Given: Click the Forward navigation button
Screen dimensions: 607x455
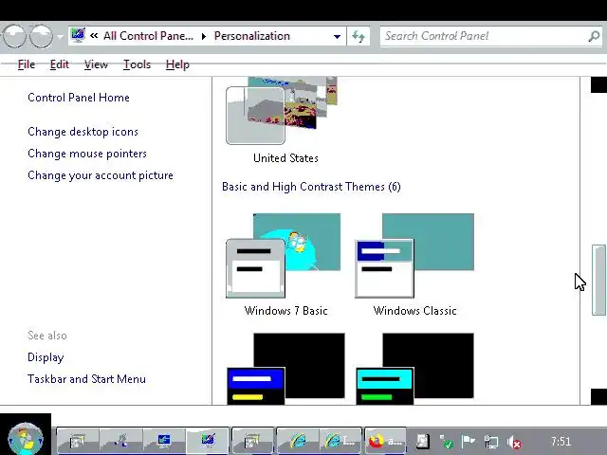Looking at the screenshot, I should [41, 36].
